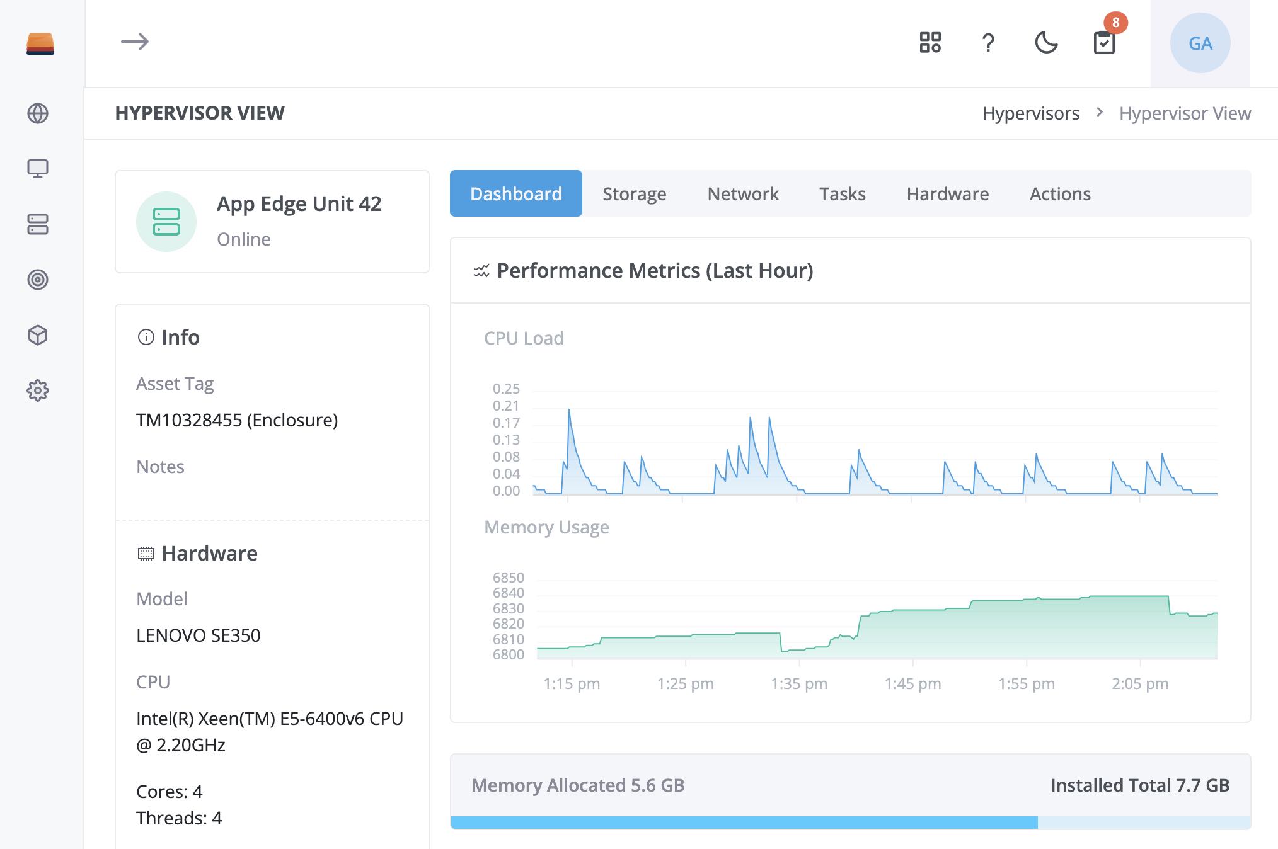Click the apps grid icon
The height and width of the screenshot is (849, 1278).
tap(930, 43)
